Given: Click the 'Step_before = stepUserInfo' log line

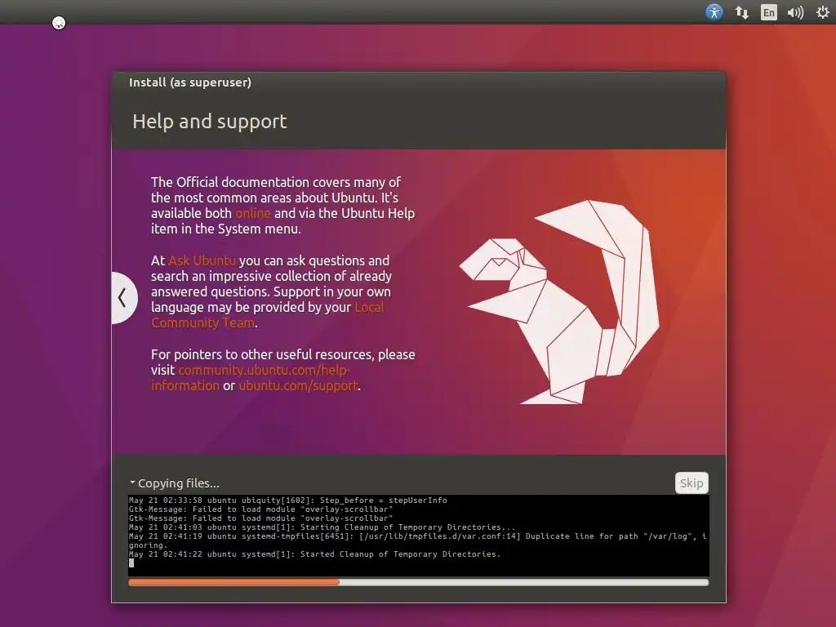Looking at the screenshot, I should click(288, 500).
